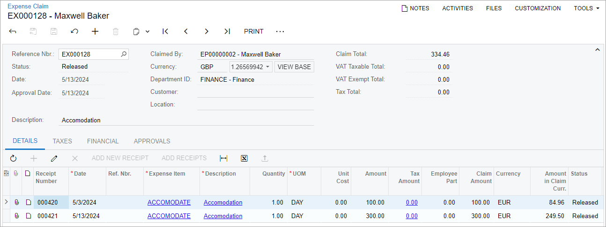This screenshot has width=606, height=227.
Task: Switch to the Taxes tab
Action: [x=62, y=141]
